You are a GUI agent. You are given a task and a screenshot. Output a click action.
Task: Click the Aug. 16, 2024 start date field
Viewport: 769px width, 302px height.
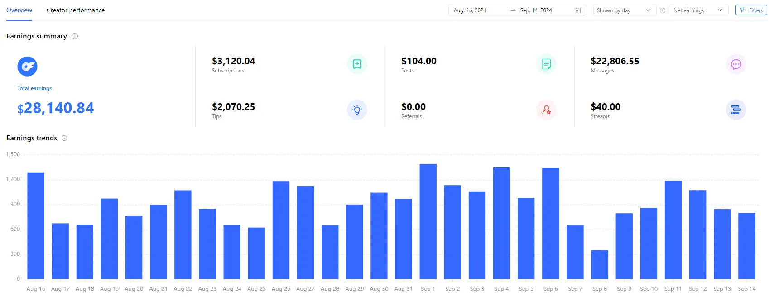[x=470, y=10]
